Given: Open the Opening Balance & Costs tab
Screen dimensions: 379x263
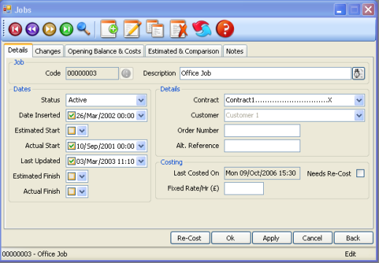Looking at the screenshot, I should (x=104, y=51).
